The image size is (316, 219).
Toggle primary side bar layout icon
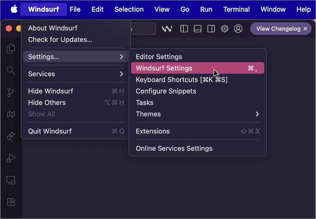pos(184,29)
